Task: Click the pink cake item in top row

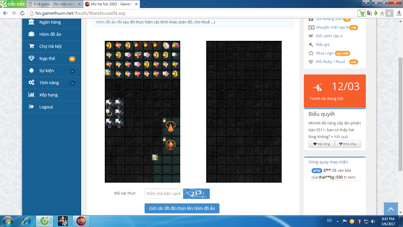Action: coord(176,45)
